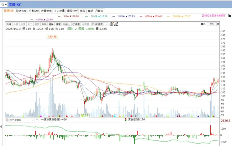The width and height of the screenshot is (232, 146).
Task: Toggle the 撐壓 support-resistance overlay
Action: 58,24
